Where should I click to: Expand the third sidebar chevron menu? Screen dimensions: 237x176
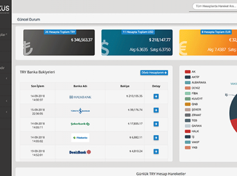coord(6,112)
